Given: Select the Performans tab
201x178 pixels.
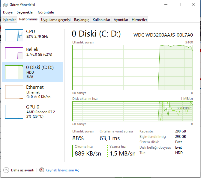Looking at the screenshot, I should [28, 19].
